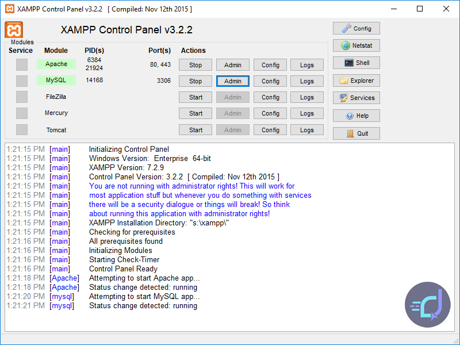This screenshot has height=345, width=460.
Task: View Tomcat Logs
Action: coord(307,130)
